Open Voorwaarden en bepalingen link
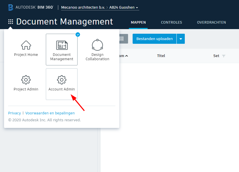This screenshot has width=239, height=172. coord(50,113)
